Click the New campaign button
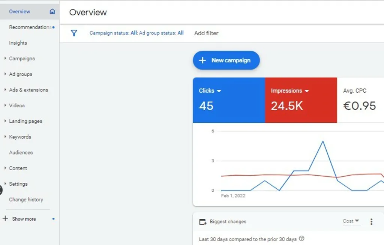 226,60
